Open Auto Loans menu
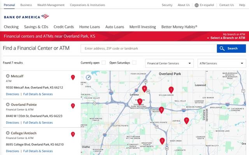The height and width of the screenshot is (155, 249). 115,27
